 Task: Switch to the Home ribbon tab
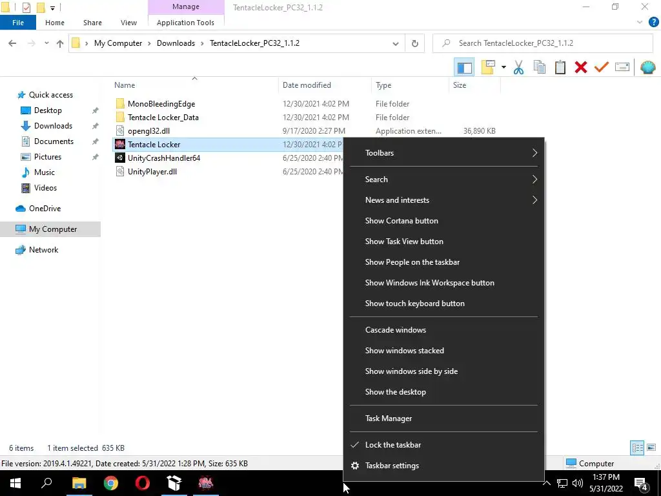coord(55,23)
